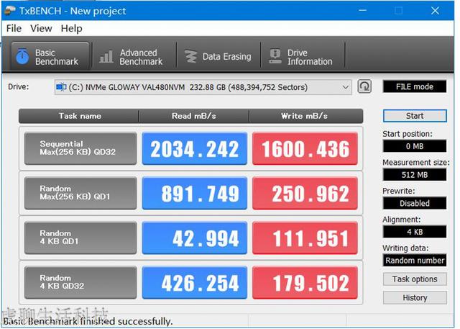This screenshot has width=460, height=329.
Task: Click the Sequential Max(256 KB) QD32 task button
Action: [x=80, y=148]
